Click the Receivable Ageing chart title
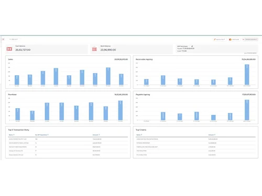Screen dimensions: 262x196 pyautogui.click(x=144, y=60)
